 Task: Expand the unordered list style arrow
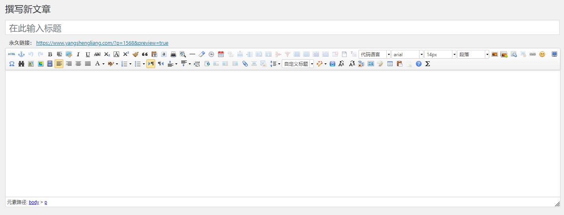pos(144,64)
